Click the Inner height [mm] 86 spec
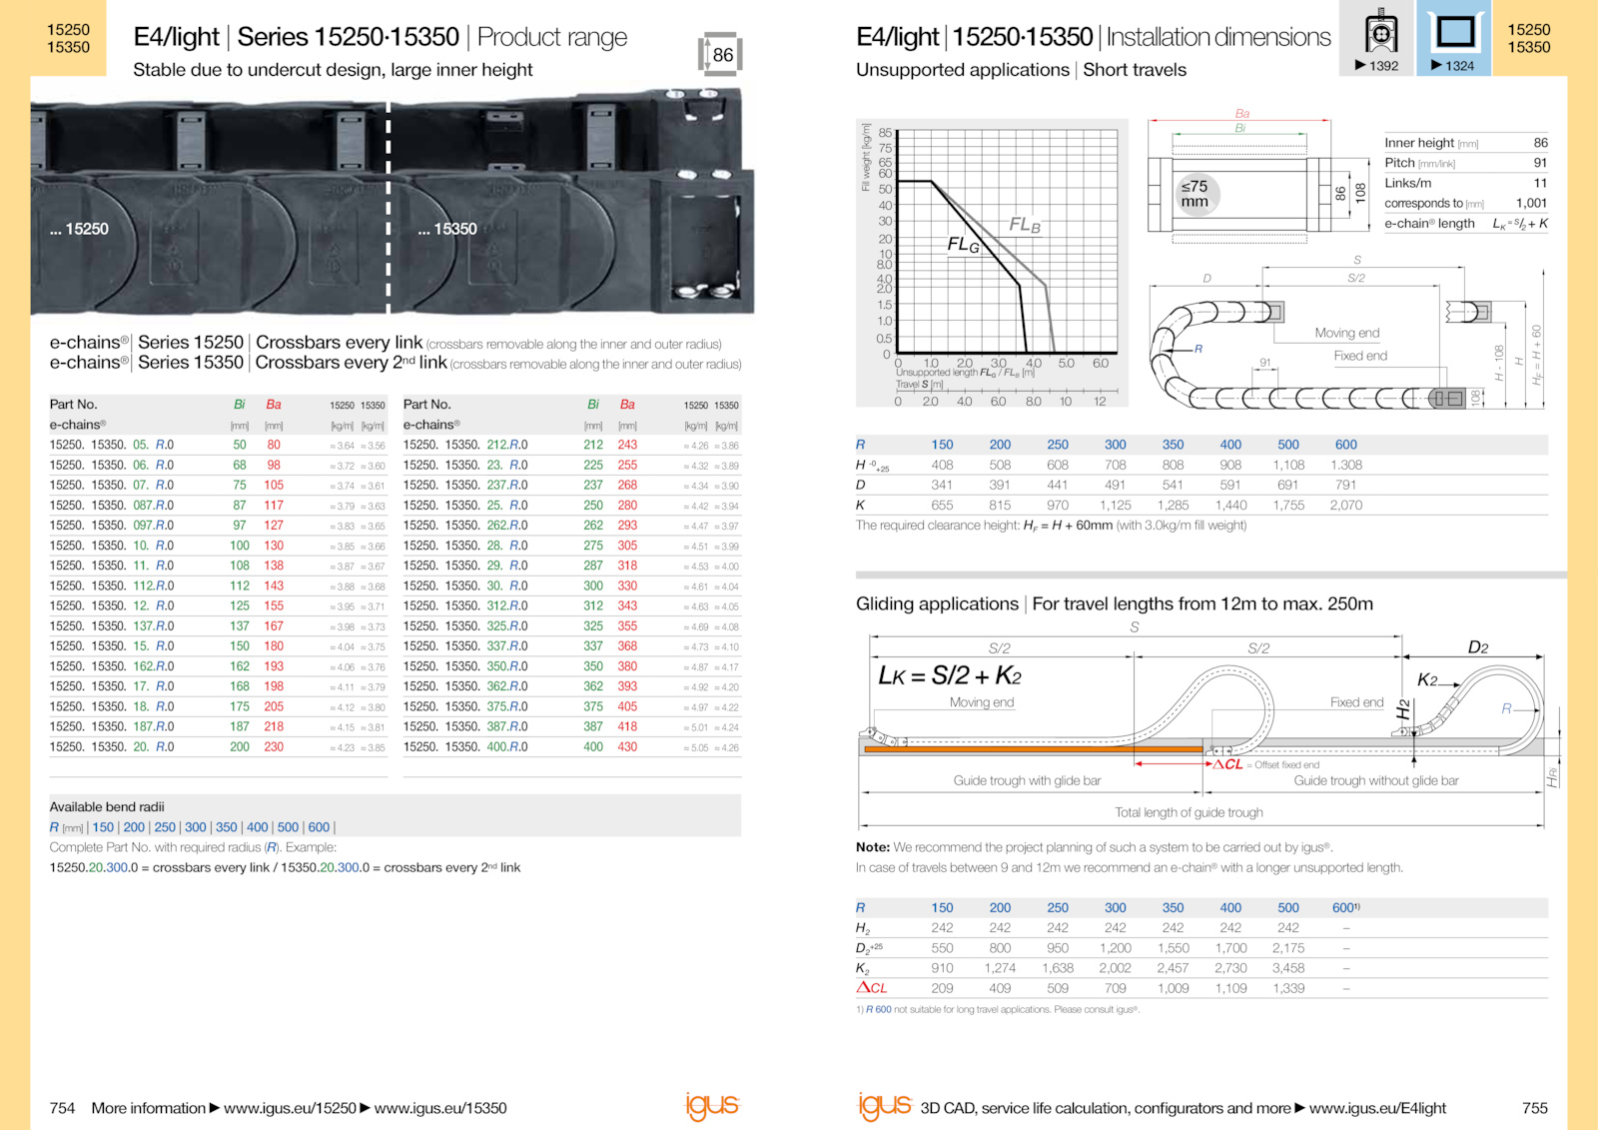 coord(1466,143)
